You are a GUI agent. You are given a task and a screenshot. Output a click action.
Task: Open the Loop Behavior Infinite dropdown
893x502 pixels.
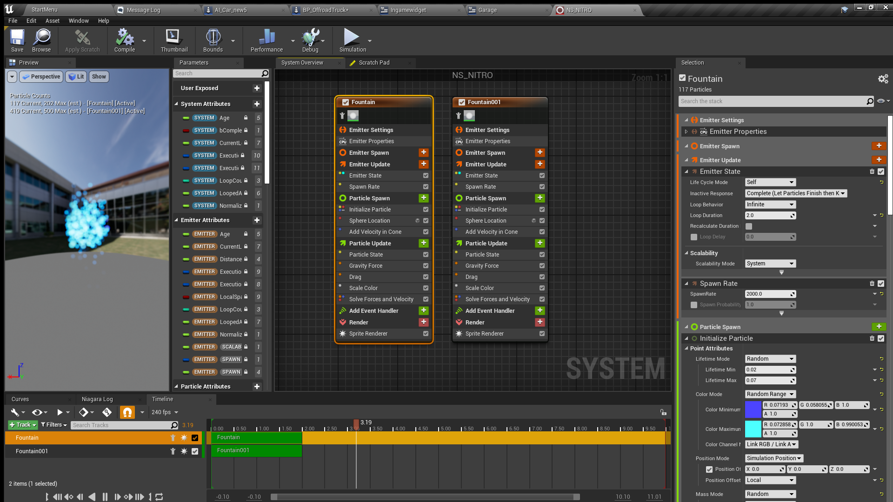pos(770,205)
